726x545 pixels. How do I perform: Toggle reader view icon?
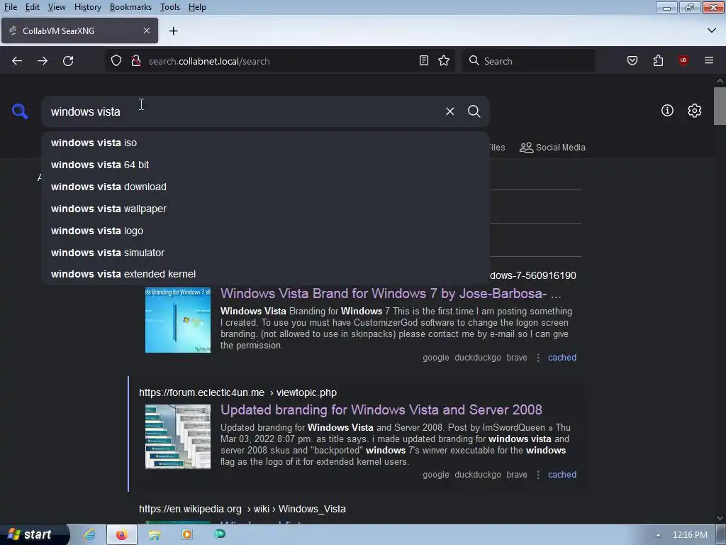pyautogui.click(x=424, y=61)
